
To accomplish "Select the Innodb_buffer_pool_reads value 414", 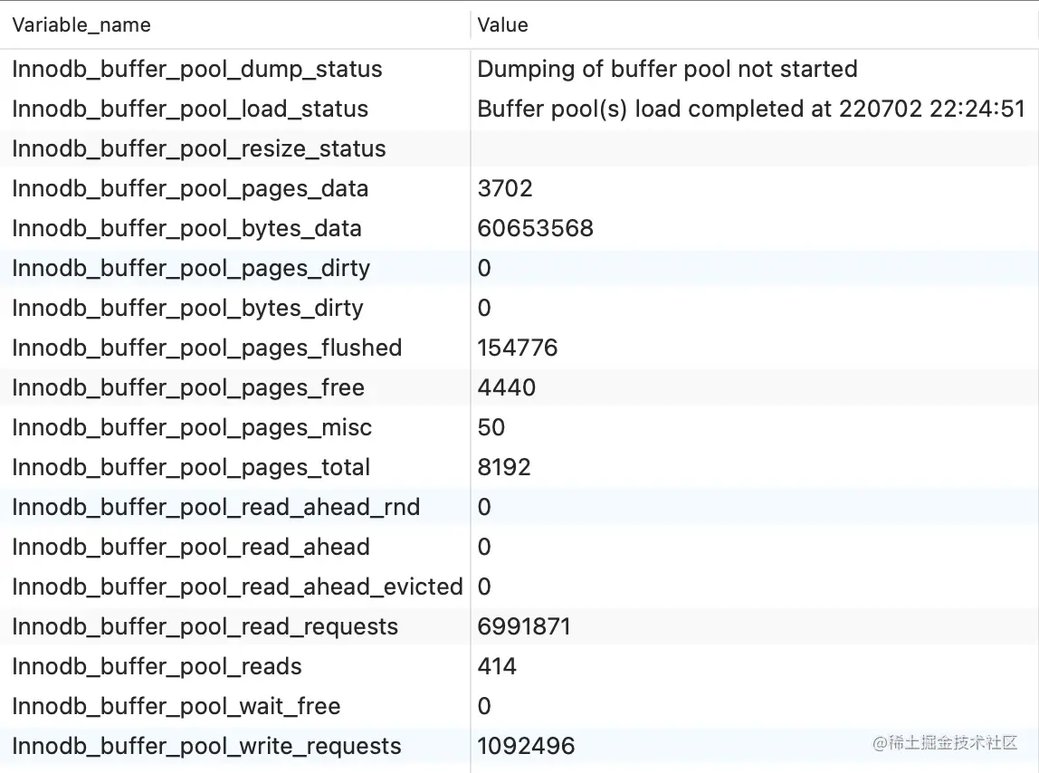I will (x=497, y=667).
